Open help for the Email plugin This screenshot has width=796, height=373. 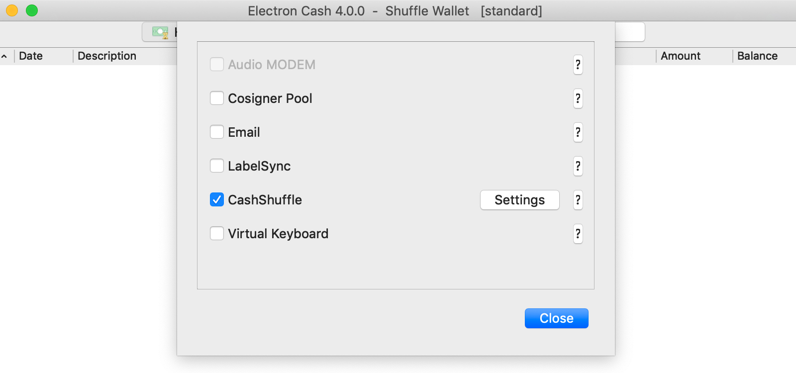pos(578,133)
